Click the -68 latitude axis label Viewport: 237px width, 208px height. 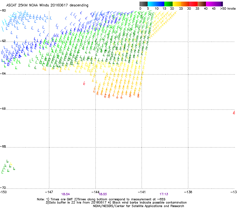(3, 147)
